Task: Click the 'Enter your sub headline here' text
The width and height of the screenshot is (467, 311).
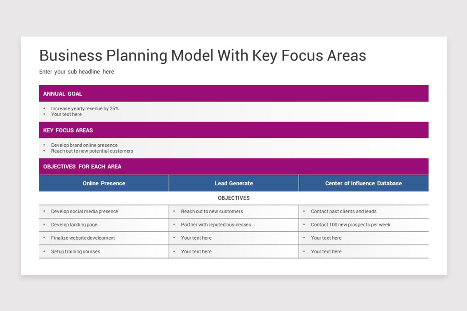Action: [77, 72]
